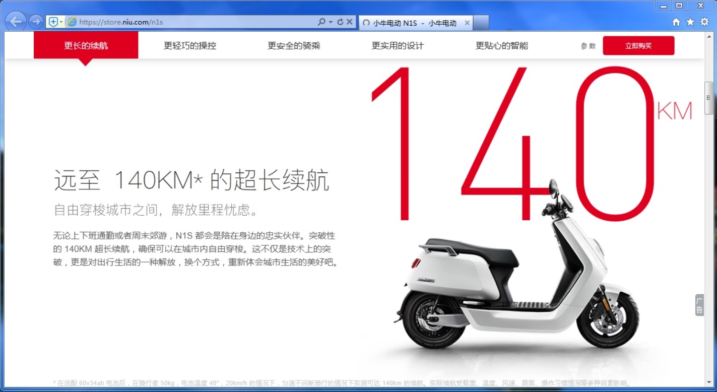This screenshot has width=717, height=392.
Task: Go back with the browser back arrow
Action: (16, 22)
